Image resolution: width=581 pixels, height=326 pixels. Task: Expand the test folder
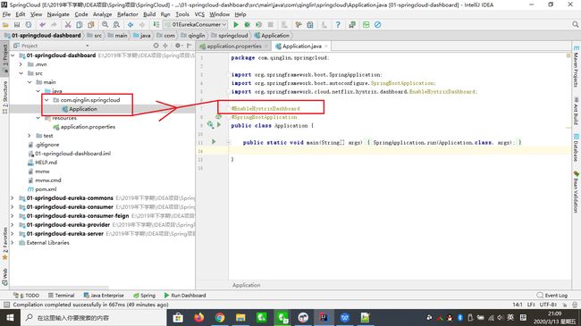click(x=29, y=136)
